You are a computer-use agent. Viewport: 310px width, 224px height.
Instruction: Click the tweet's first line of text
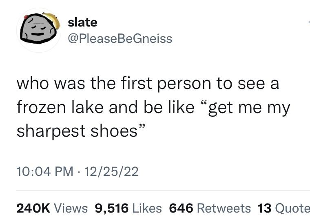[x=147, y=84]
